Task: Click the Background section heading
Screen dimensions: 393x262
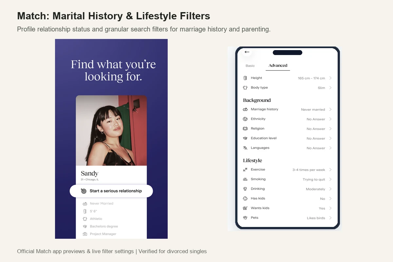Action: (257, 100)
